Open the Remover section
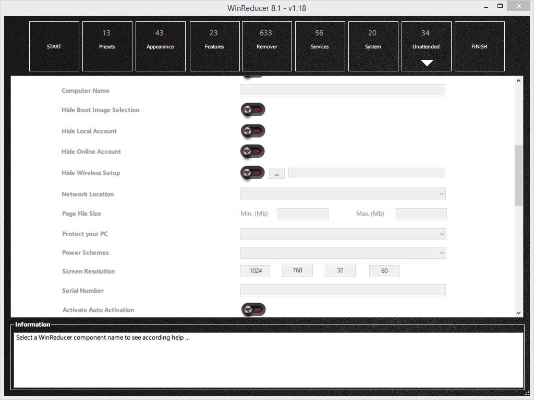The height and width of the screenshot is (400, 534). [267, 46]
